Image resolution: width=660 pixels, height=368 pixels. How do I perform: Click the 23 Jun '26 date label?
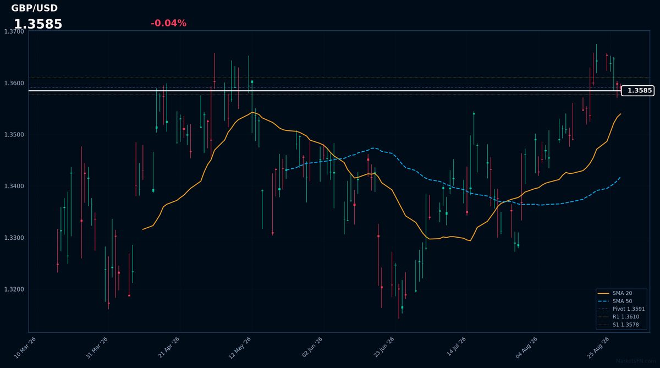[x=383, y=348]
